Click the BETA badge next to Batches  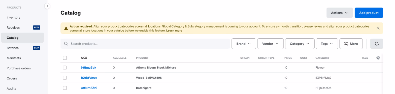37,48
